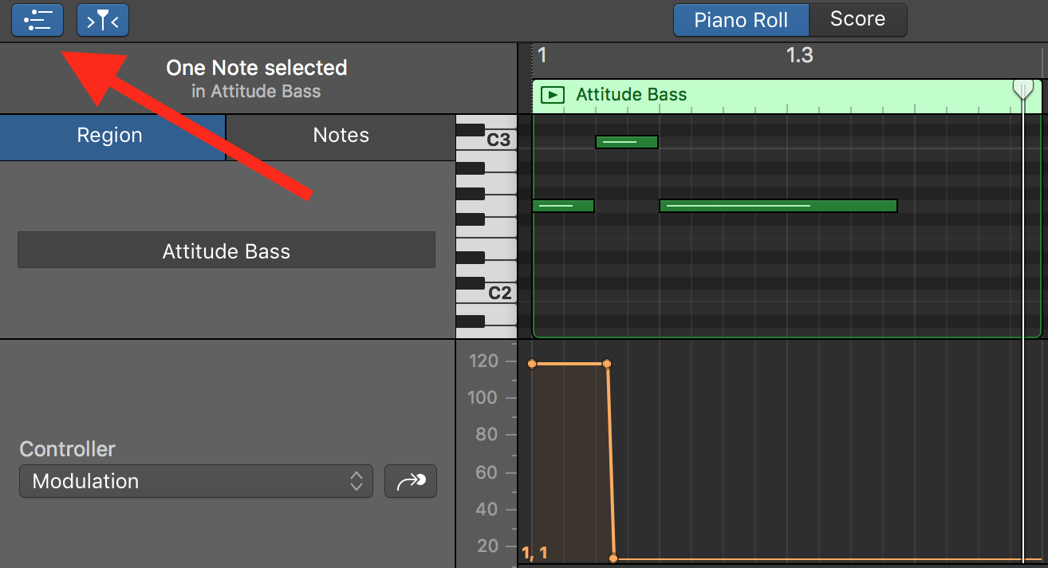This screenshot has width=1048, height=568.
Task: Open the Modulation controller dropdown
Action: 195,481
